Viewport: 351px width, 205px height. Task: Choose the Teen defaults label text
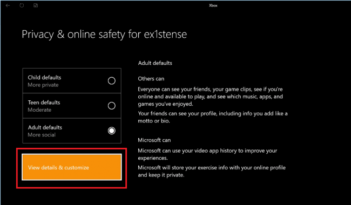(44, 102)
